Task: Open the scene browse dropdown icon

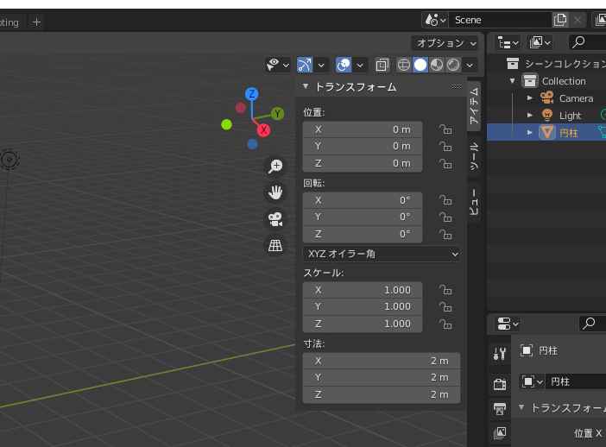Action: point(435,20)
